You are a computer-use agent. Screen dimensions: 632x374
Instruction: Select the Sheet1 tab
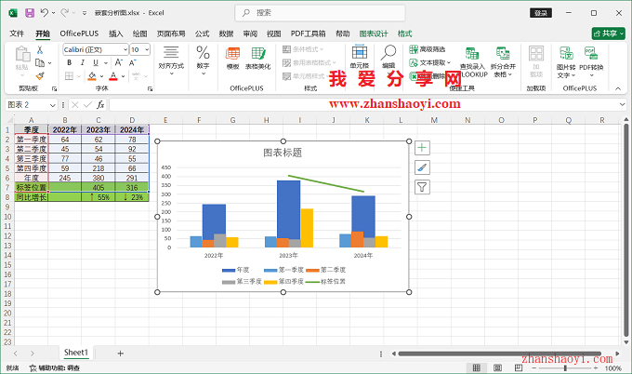[76, 353]
